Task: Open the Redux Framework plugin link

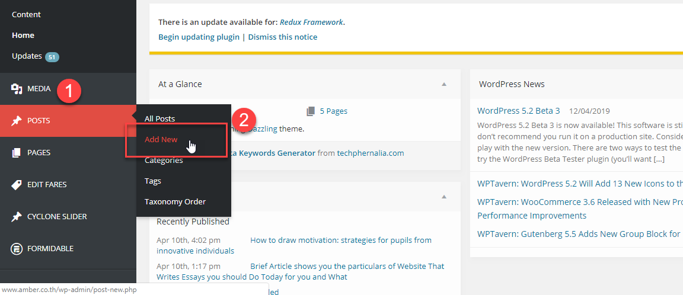Action: pyautogui.click(x=311, y=22)
